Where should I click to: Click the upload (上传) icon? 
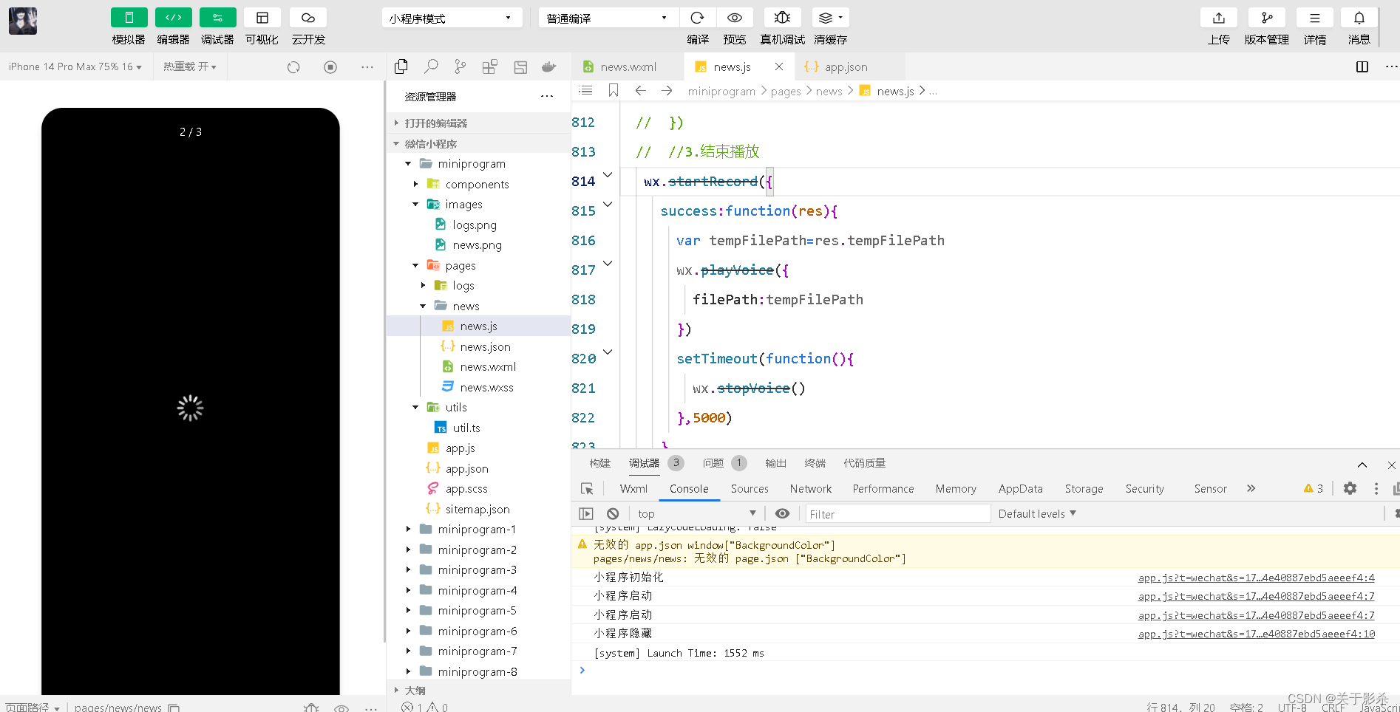1219,18
